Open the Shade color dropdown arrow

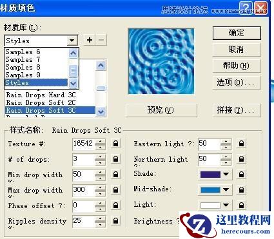coord(226,175)
